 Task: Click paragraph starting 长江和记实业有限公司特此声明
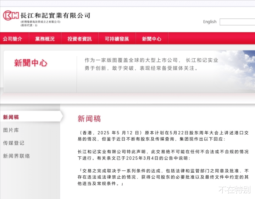coord(163,155)
